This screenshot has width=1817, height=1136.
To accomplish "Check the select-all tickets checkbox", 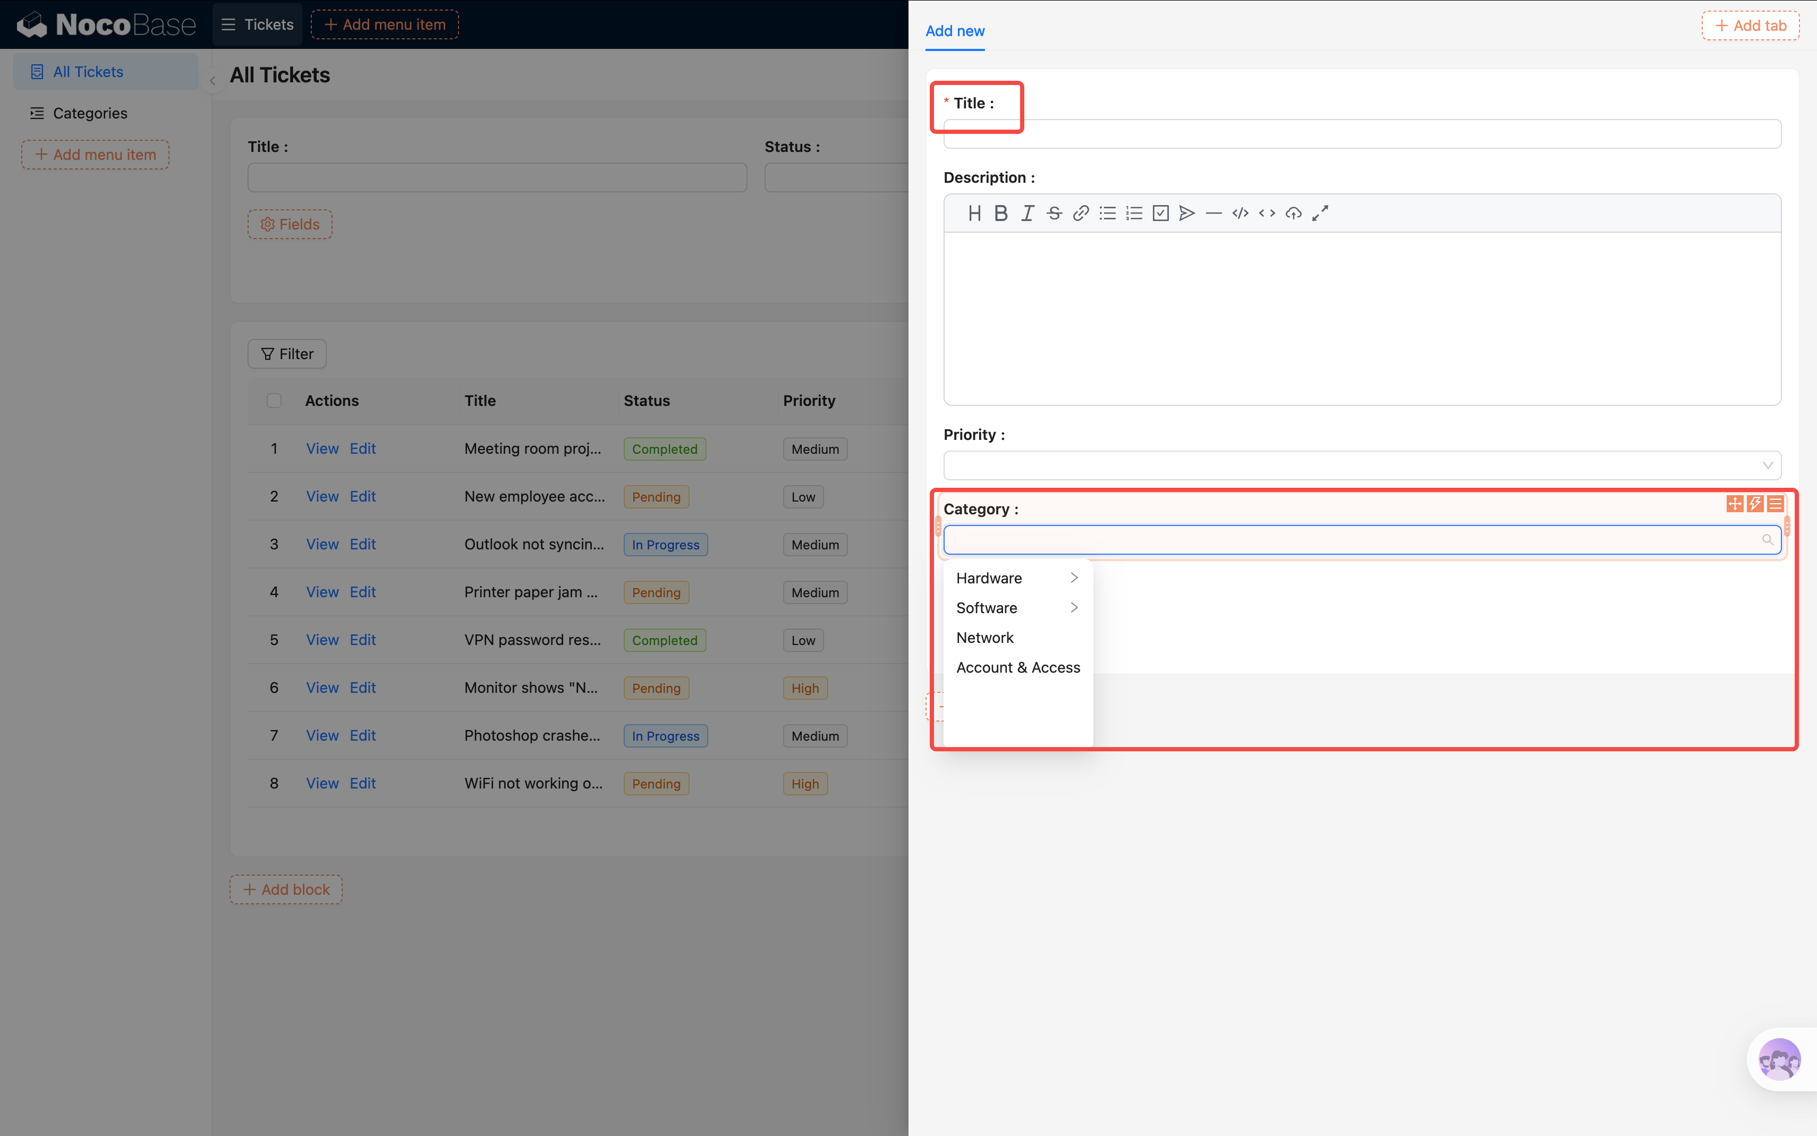I will click(x=274, y=401).
